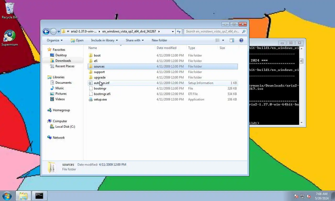This screenshot has height=201, width=335.
Task: Sort by the Date modified column header
Action: click(x=170, y=48)
